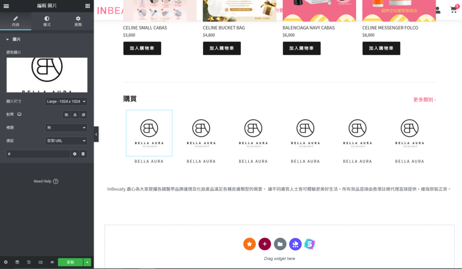Click the INBEAUTY site logo
The image size is (462, 269).
110,11
